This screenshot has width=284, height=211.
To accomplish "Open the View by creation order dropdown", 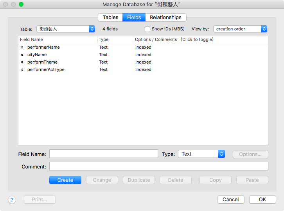I will 240,29.
